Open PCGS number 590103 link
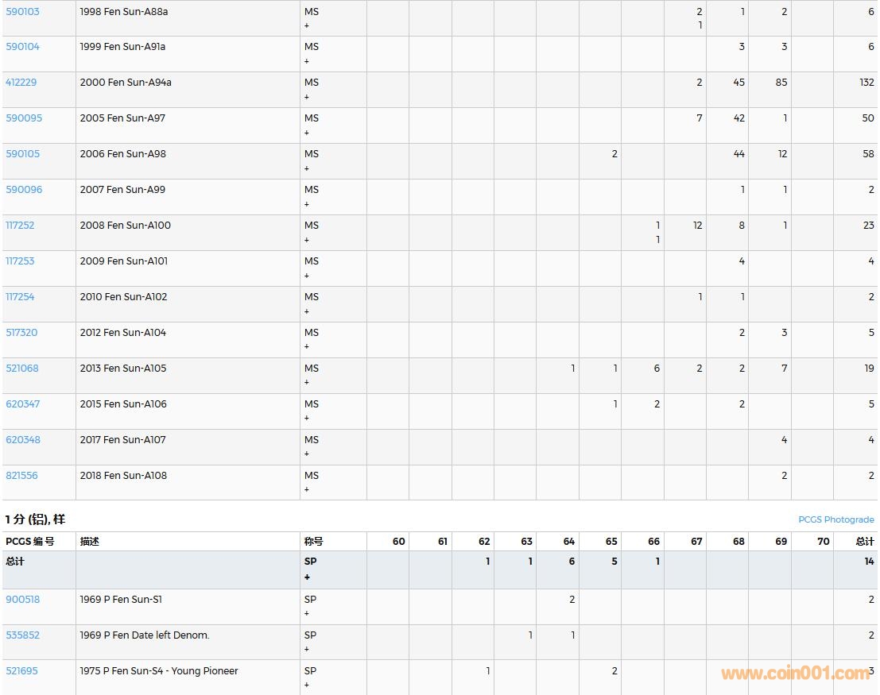The image size is (880, 695). click(22, 12)
